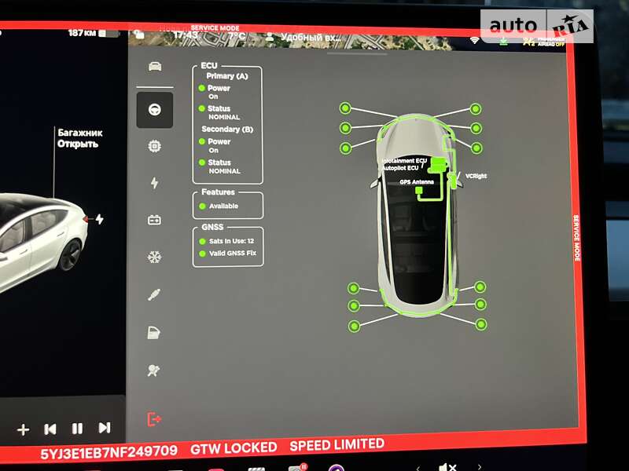Open the lightning bolt high-voltage section
The height and width of the screenshot is (471, 629).
coord(154,183)
